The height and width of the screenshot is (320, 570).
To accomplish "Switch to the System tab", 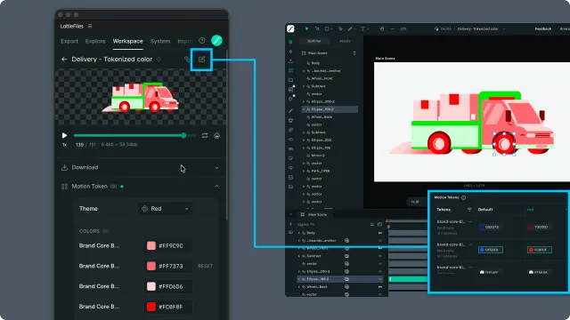I will (x=160, y=41).
